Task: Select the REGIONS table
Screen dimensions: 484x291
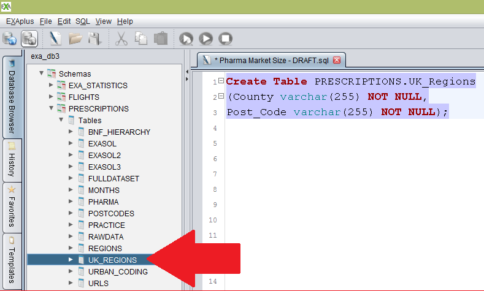Action: 105,249
